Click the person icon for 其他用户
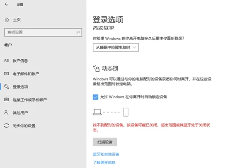Image resolution: width=235 pixels, height=168 pixels. click(x=6, y=112)
